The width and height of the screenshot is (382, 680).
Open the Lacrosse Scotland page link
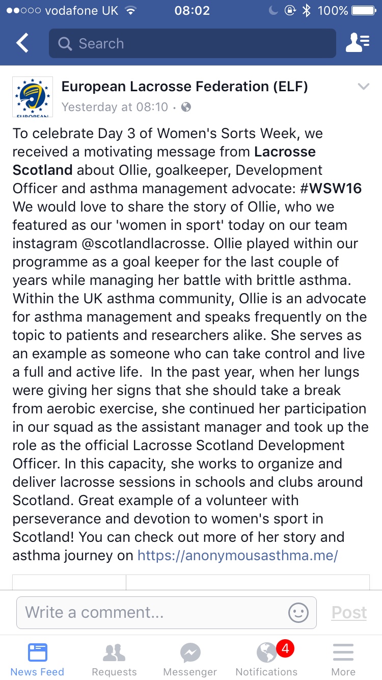[285, 152]
